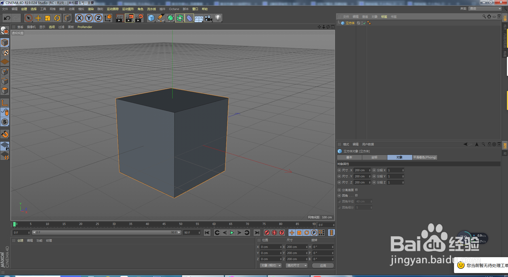Add a Floor environment object
Screen dimensions: 508x277
(x=199, y=18)
